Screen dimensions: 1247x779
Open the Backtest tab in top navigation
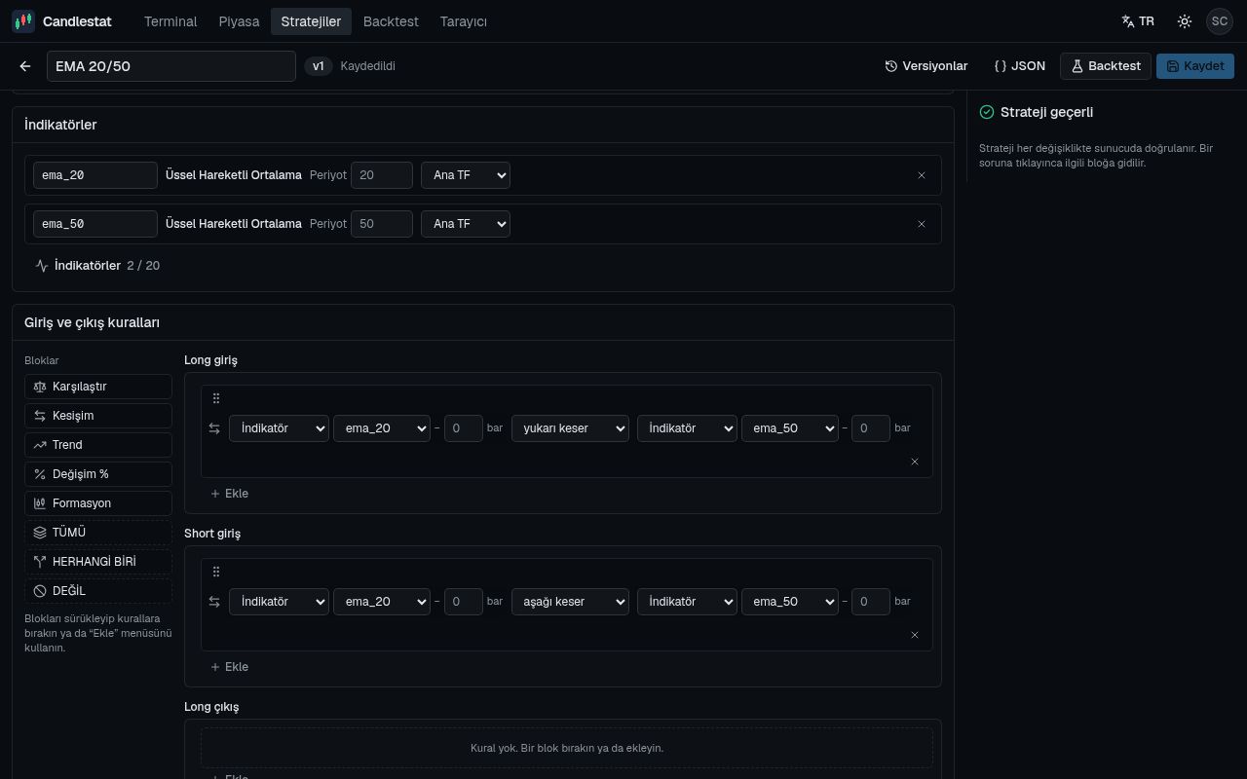391,21
